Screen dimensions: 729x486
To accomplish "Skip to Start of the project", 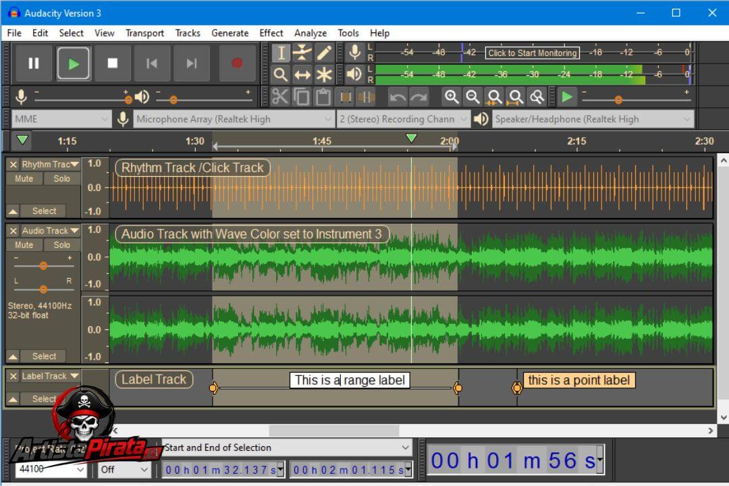I will tap(152, 63).
